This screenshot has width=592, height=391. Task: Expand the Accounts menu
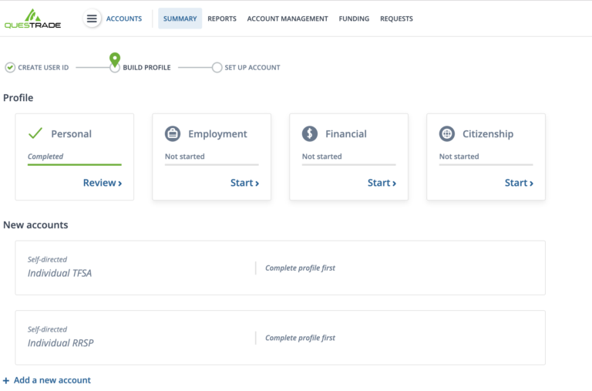(x=123, y=19)
